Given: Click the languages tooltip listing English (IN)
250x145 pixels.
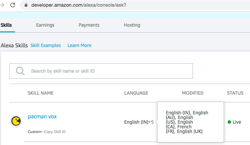Looking at the screenshot, I should pyautogui.click(x=191, y=122).
